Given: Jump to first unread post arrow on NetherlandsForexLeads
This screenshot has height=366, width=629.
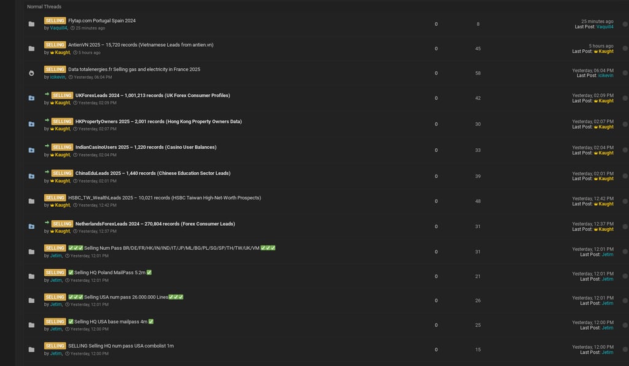Looking at the screenshot, I should pyautogui.click(x=47, y=223).
